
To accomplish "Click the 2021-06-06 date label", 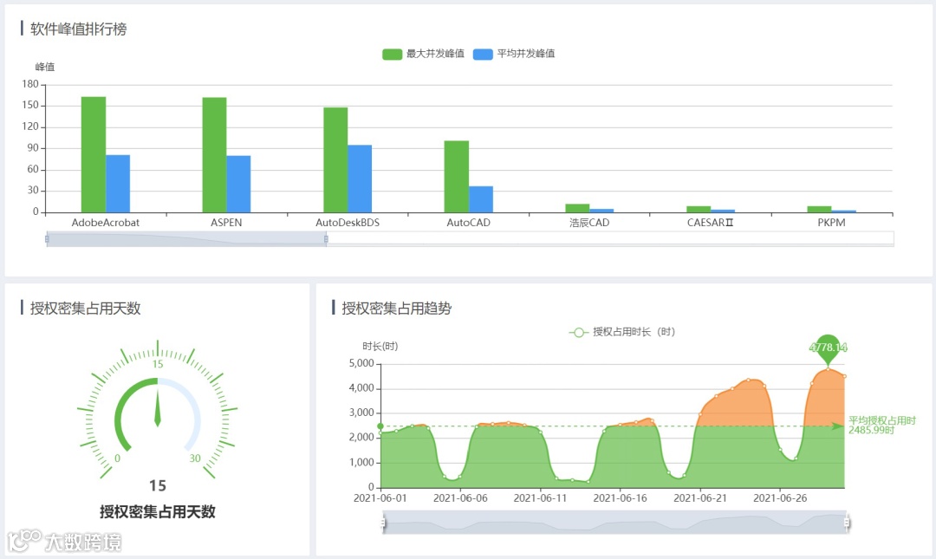I will click(460, 498).
